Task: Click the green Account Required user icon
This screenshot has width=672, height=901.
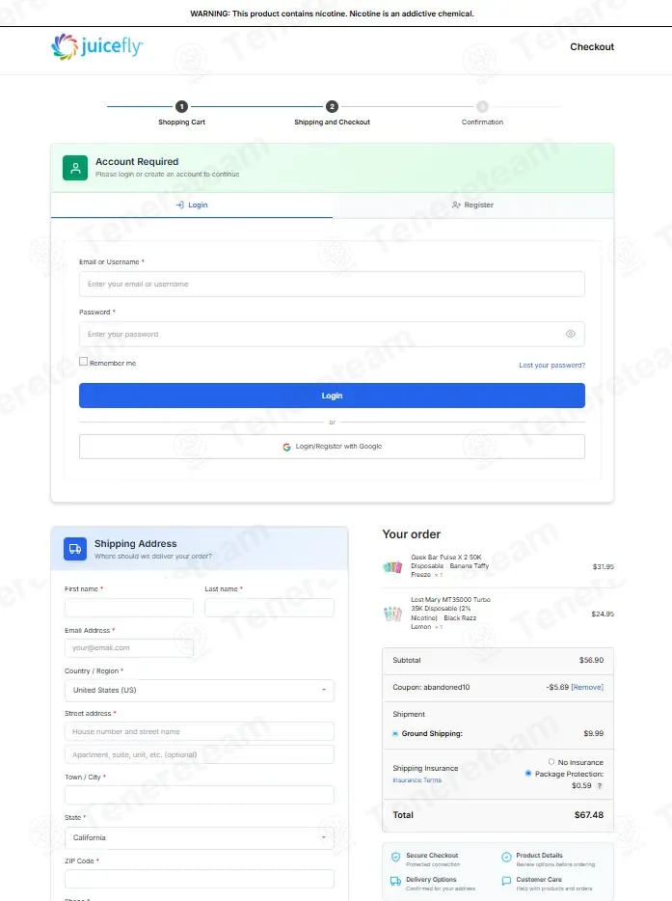Action: point(75,168)
